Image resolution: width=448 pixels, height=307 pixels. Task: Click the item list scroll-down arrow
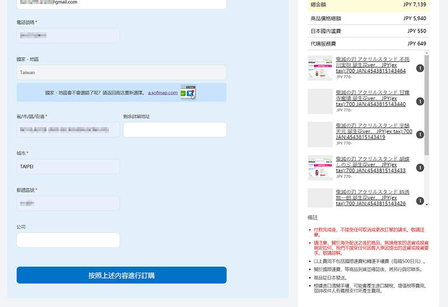pyautogui.click(x=427, y=204)
